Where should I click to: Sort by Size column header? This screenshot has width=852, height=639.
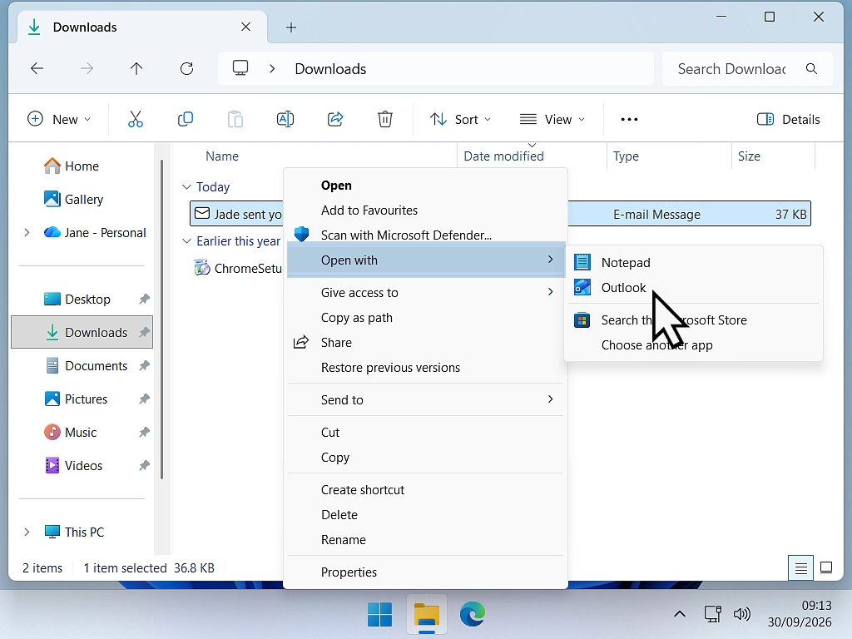point(773,156)
